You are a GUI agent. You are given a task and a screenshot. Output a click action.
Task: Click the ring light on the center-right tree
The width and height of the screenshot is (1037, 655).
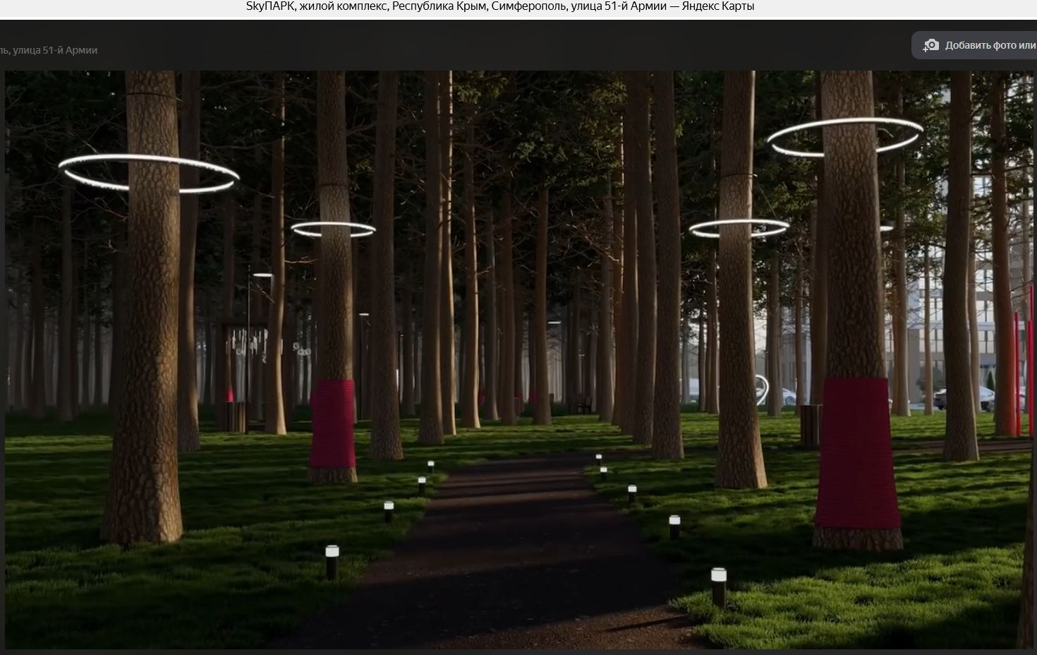(739, 228)
